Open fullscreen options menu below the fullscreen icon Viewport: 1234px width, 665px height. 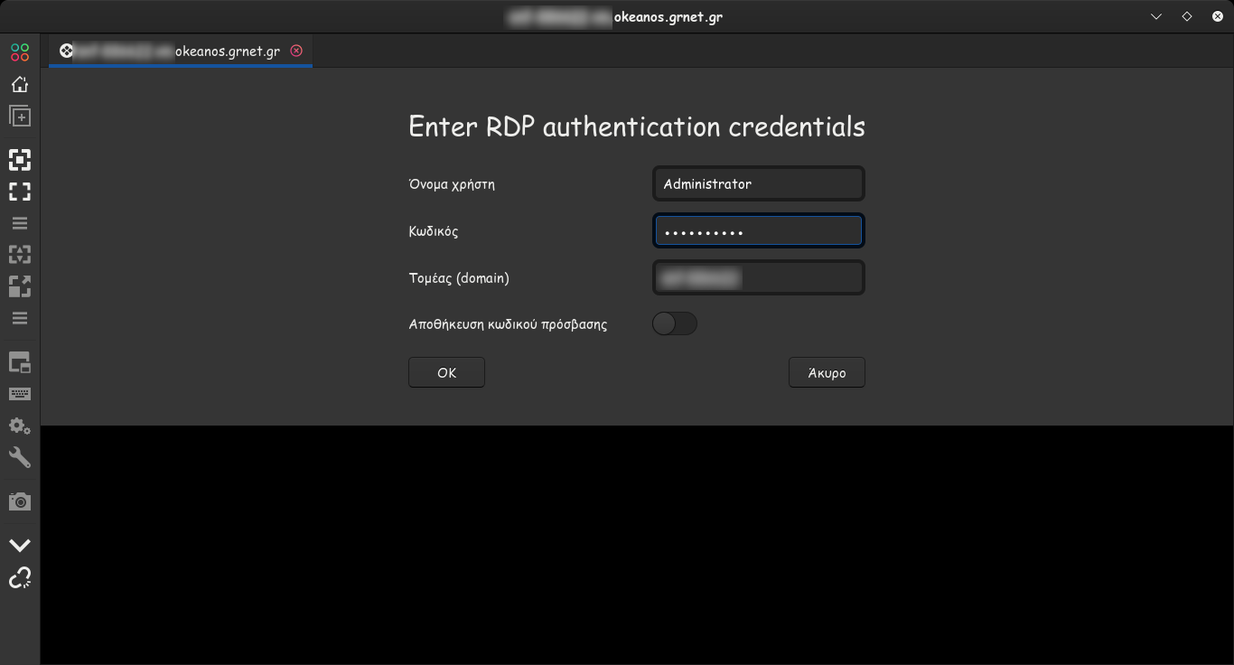(x=20, y=223)
